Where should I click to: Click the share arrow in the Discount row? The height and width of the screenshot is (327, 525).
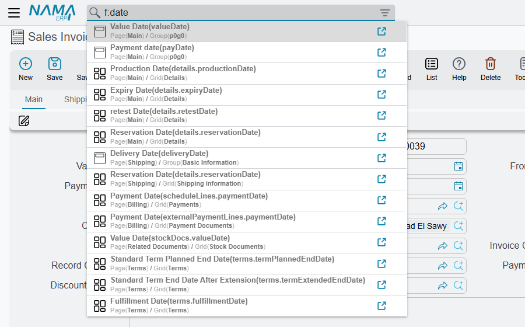(443, 286)
